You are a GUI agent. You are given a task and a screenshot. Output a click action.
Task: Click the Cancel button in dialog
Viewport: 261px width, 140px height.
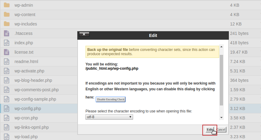221,129
